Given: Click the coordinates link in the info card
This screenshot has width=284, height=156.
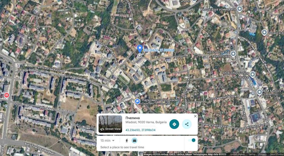Looking at the screenshot, I should [x=140, y=130].
